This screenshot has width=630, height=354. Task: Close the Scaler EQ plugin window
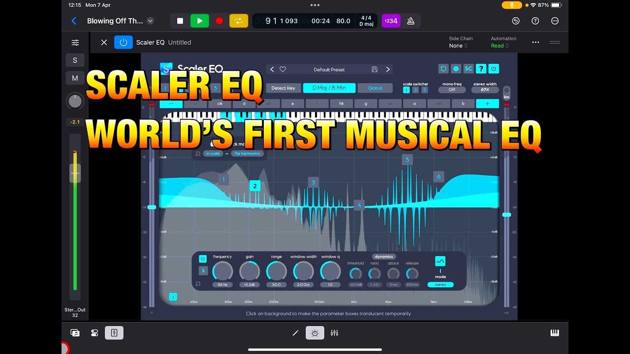[104, 42]
